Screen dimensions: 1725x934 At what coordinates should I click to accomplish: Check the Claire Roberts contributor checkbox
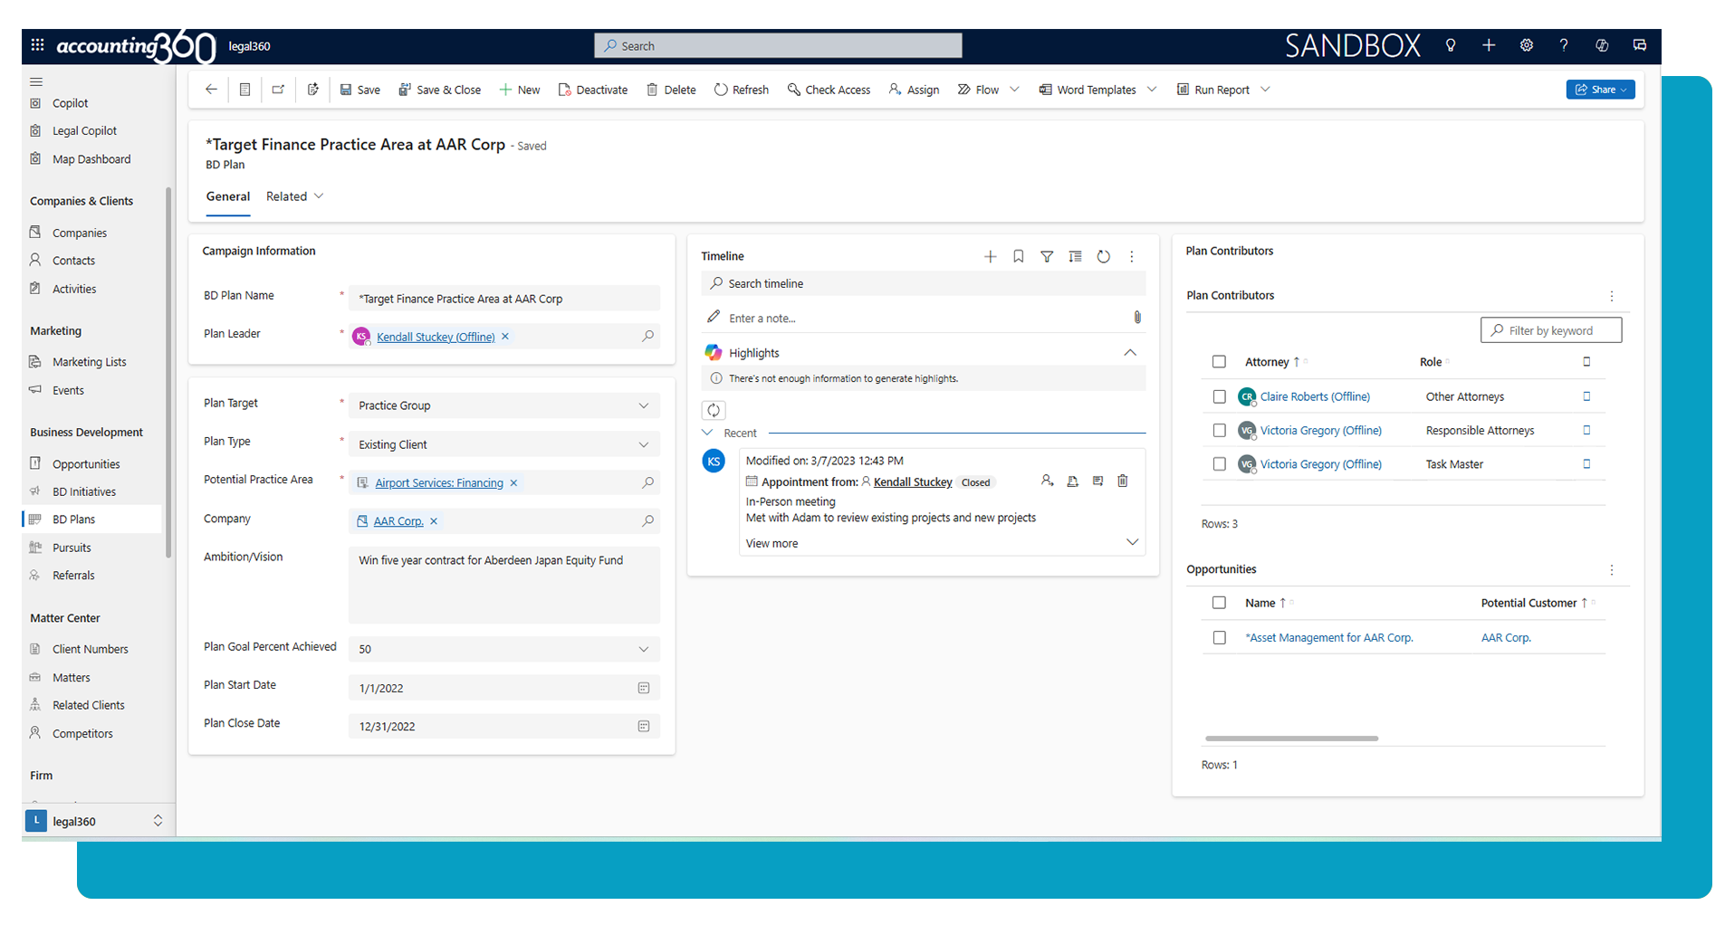tap(1220, 396)
